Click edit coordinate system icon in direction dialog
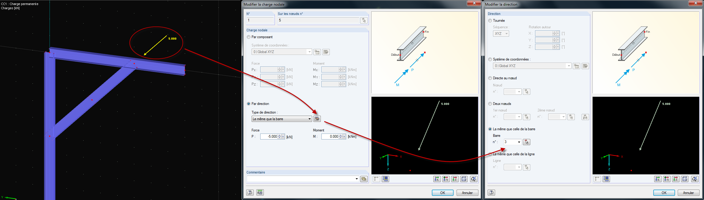The image size is (704, 200). (x=585, y=66)
